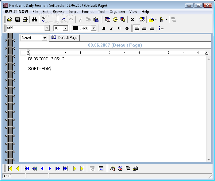
Task: Open the monthly calendar icon in bottom toolbar
Action: pos(101,168)
